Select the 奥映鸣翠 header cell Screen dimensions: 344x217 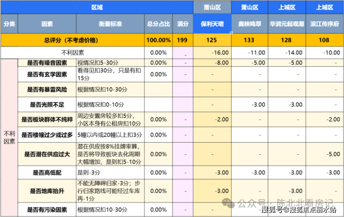pos(250,24)
